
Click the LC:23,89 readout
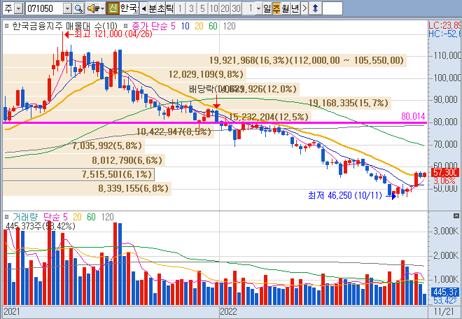click(x=445, y=24)
